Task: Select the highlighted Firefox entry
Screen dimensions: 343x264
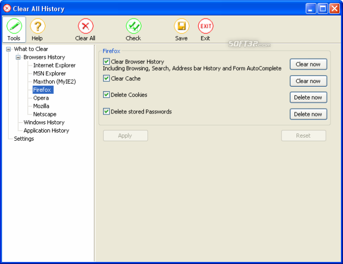Action: click(x=43, y=90)
